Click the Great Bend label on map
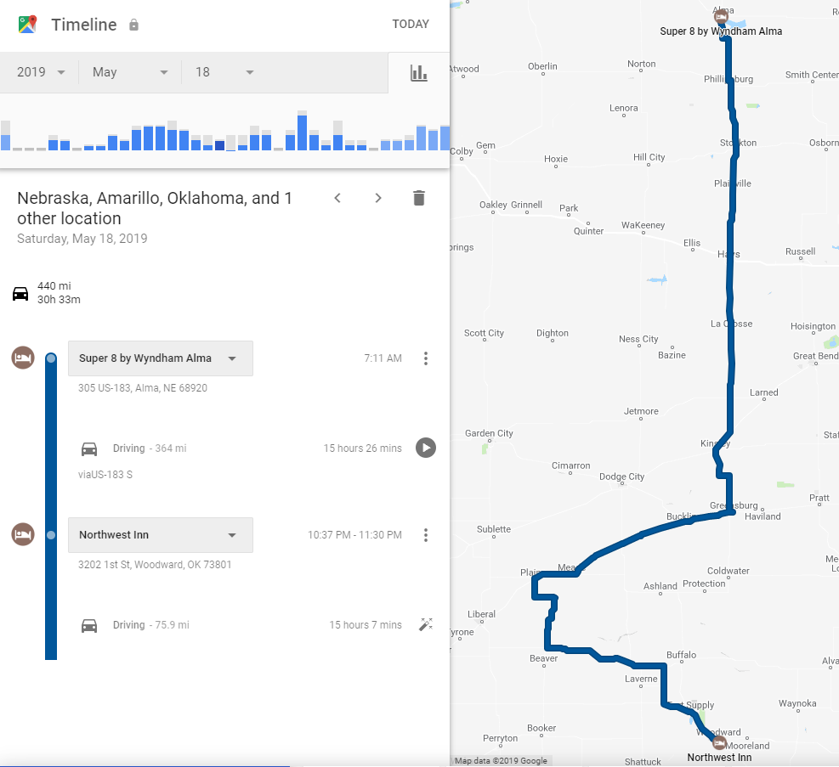The image size is (839, 767). point(815,356)
